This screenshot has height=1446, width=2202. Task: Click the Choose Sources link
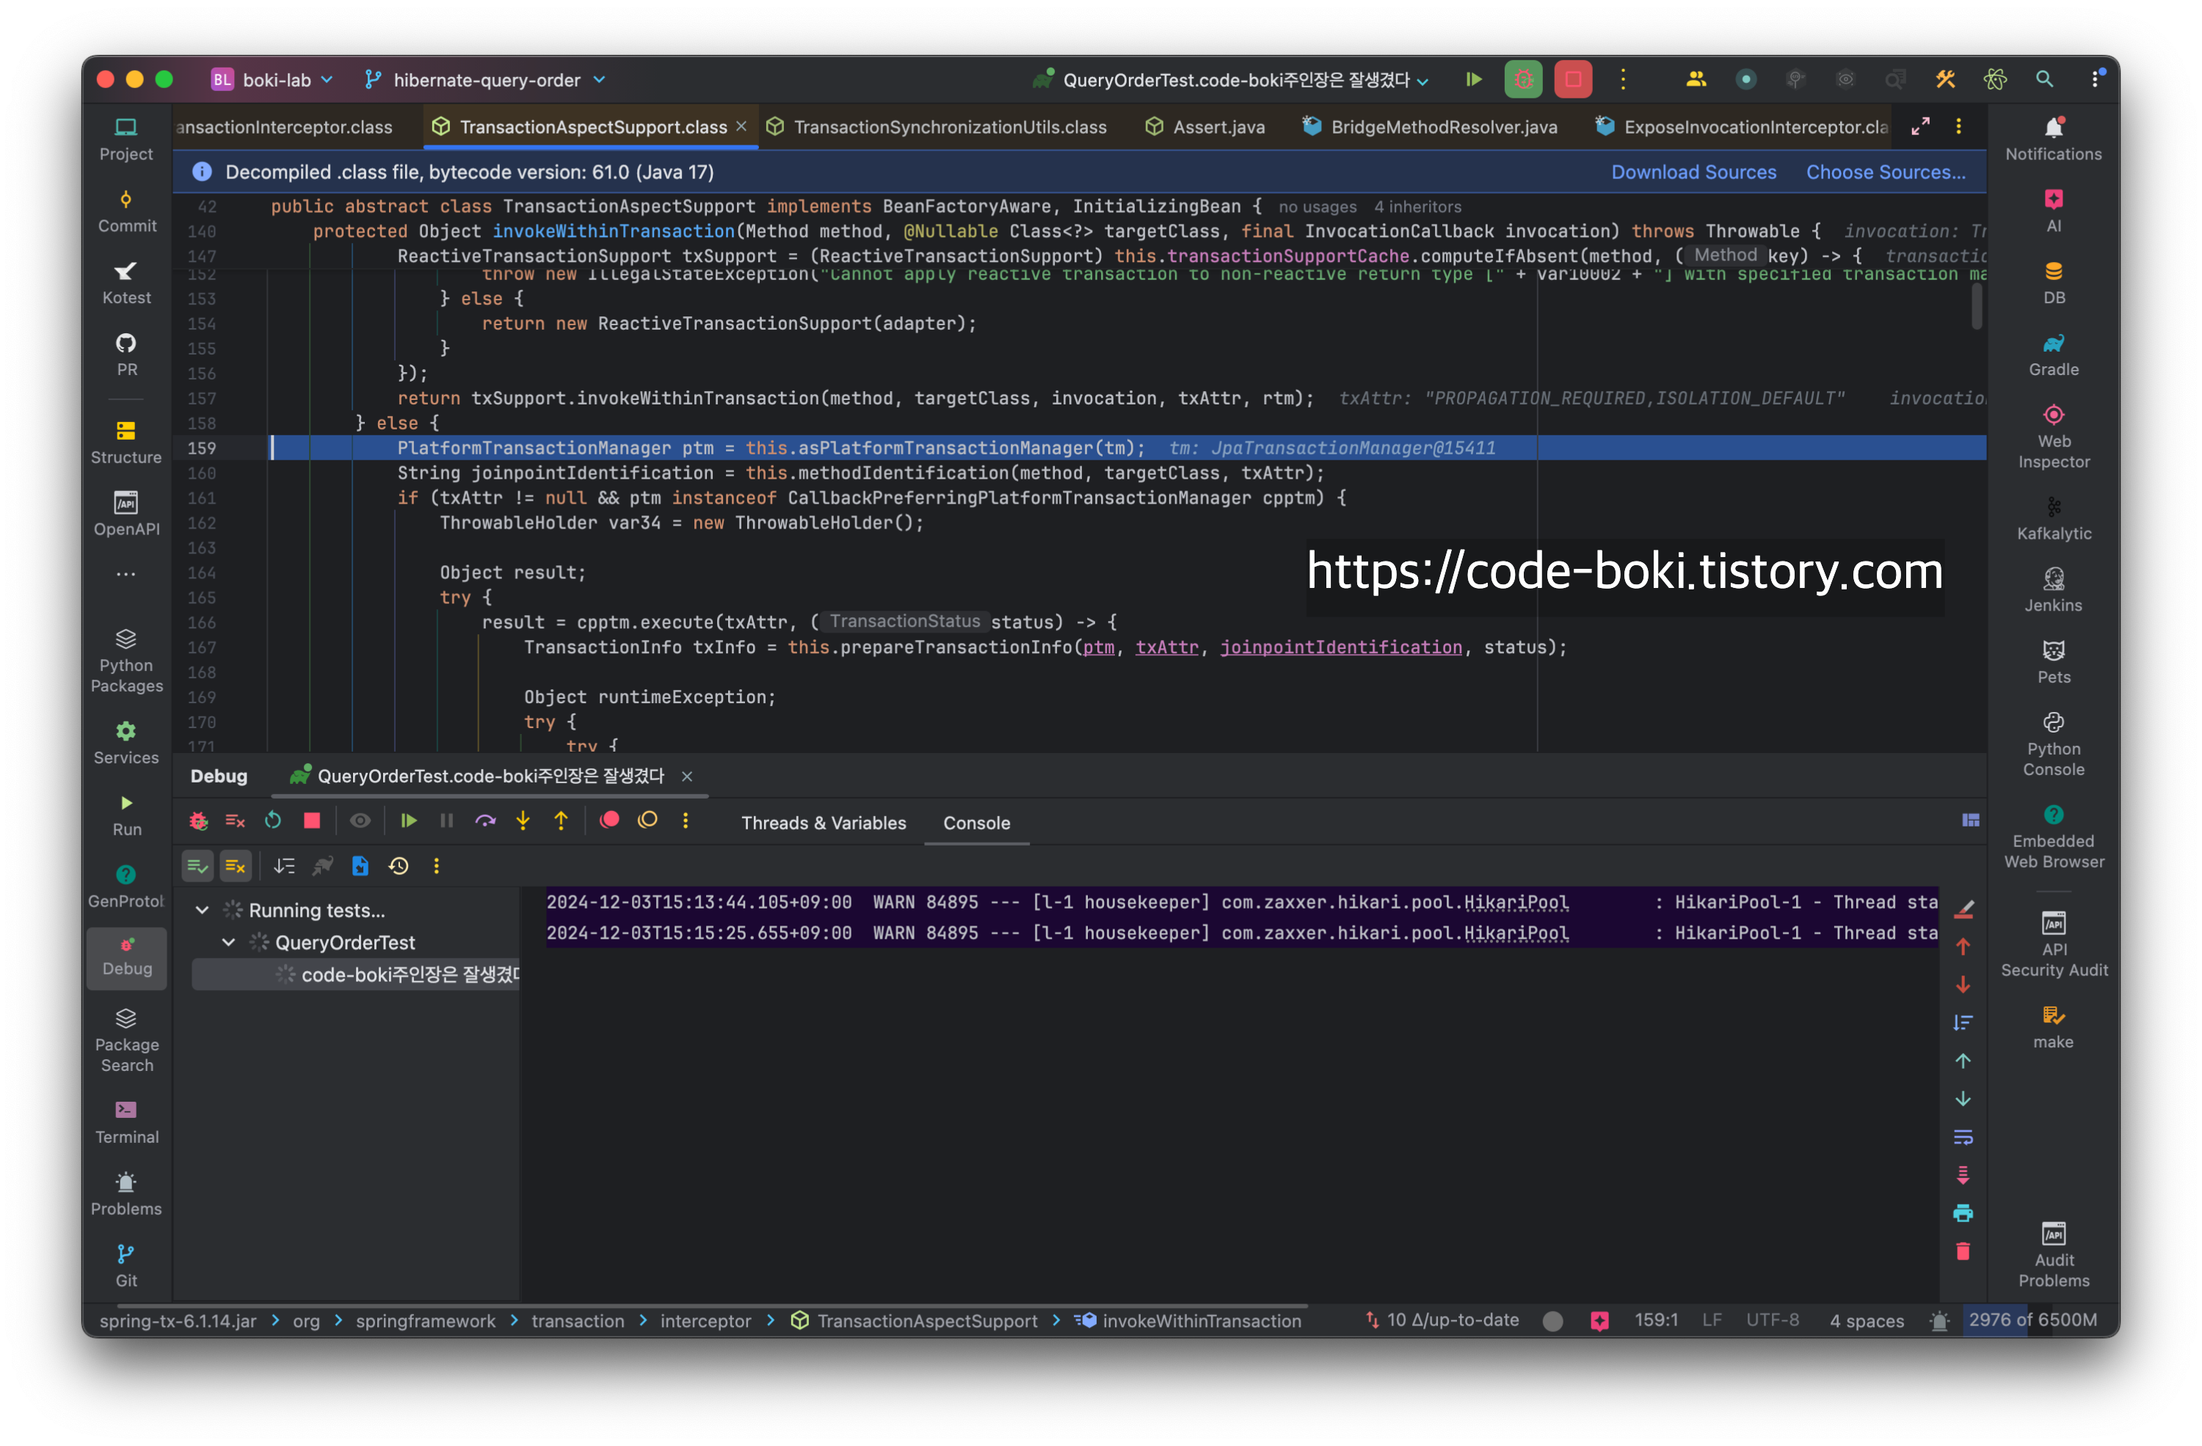tap(1885, 172)
